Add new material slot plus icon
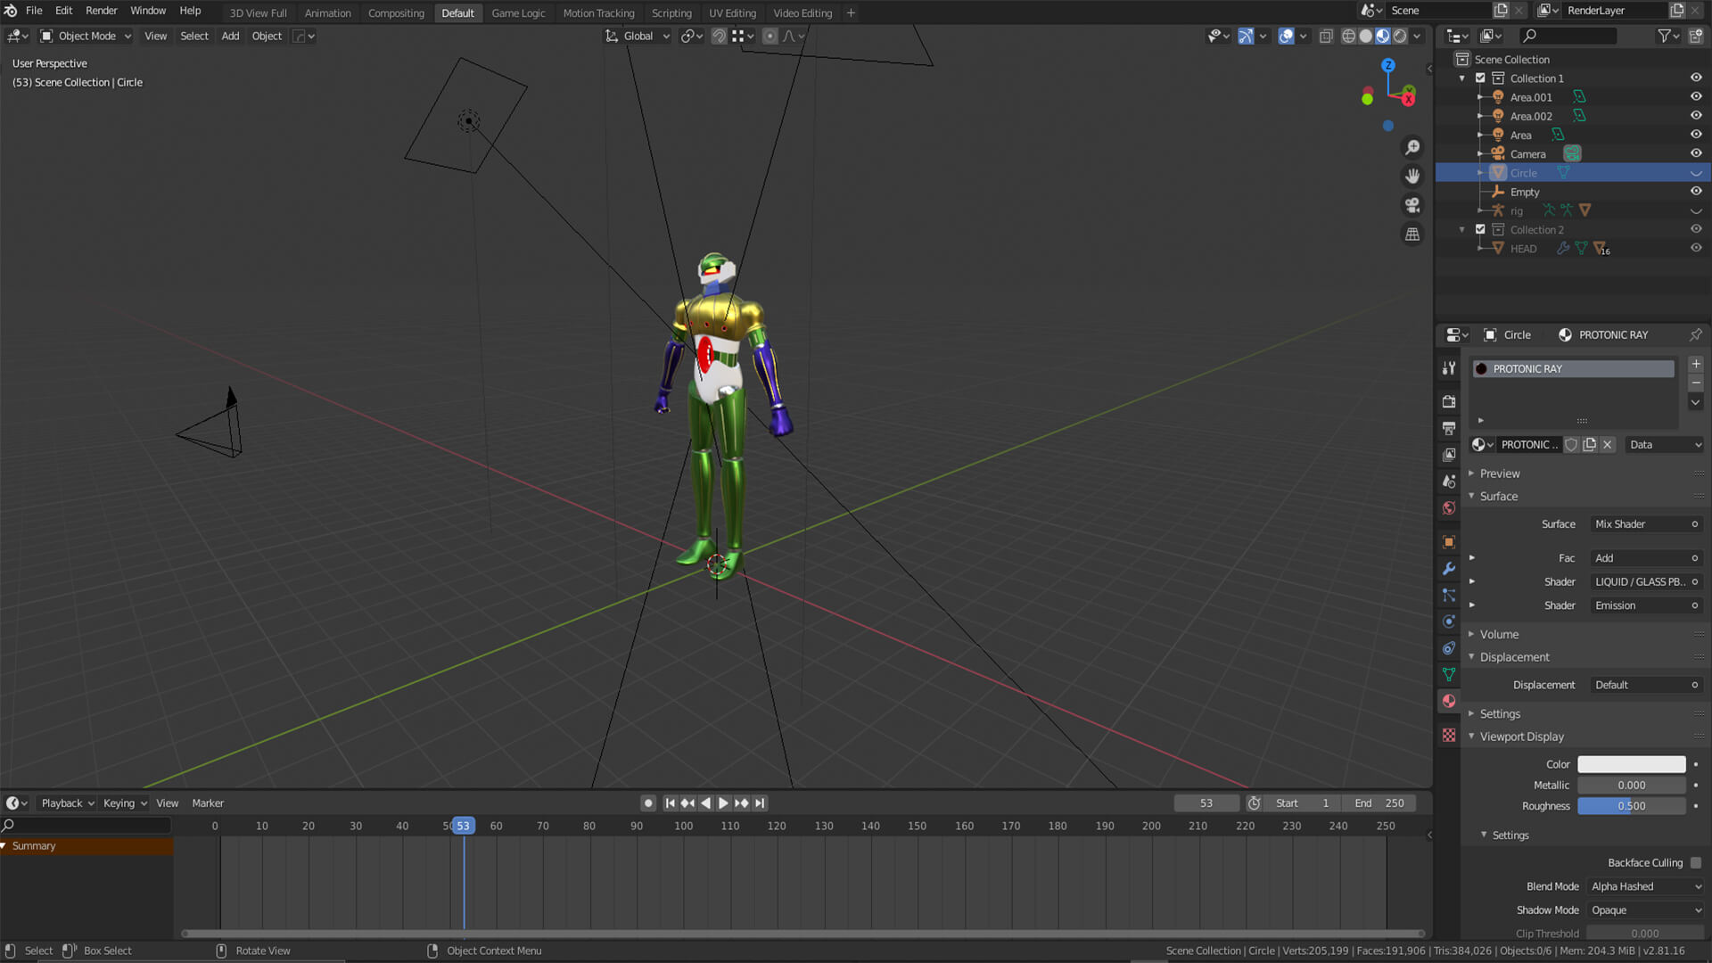The height and width of the screenshot is (963, 1712). tap(1696, 364)
